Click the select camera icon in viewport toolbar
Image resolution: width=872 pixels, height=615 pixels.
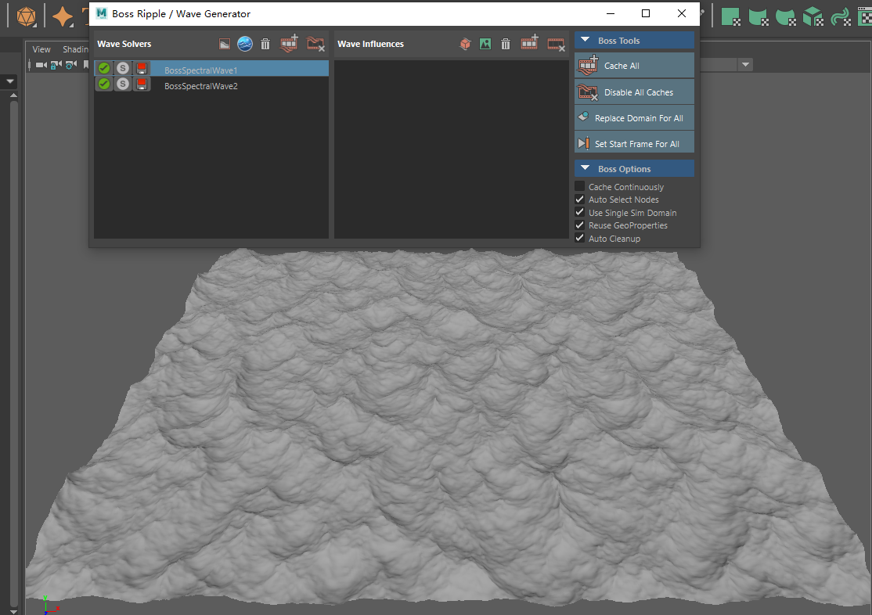point(41,65)
